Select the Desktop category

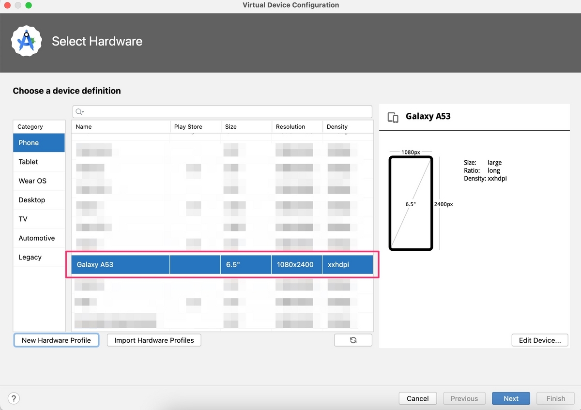pyautogui.click(x=39, y=200)
